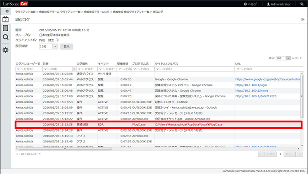Click the date/time filter field
The width and height of the screenshot is (308, 174).
coord(58,69)
